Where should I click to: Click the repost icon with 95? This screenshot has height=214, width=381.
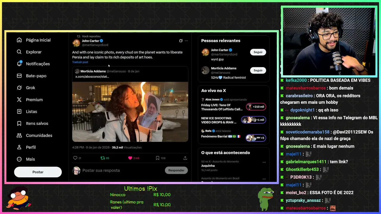click(x=102, y=158)
